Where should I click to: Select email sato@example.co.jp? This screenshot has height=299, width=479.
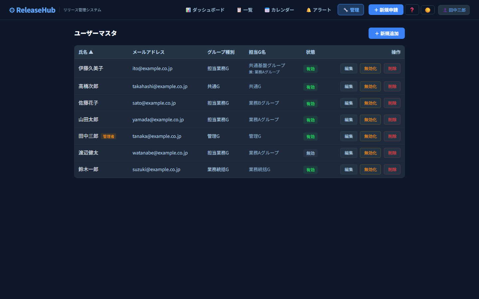point(154,103)
